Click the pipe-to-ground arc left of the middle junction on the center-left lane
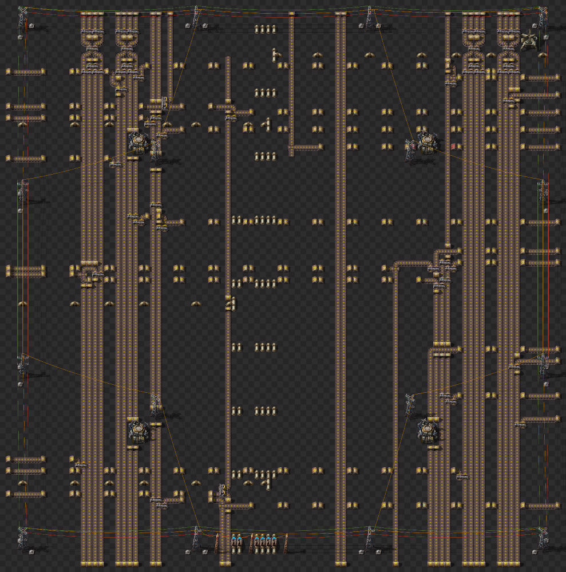The width and height of the screenshot is (566, 572). pyautogui.click(x=196, y=303)
